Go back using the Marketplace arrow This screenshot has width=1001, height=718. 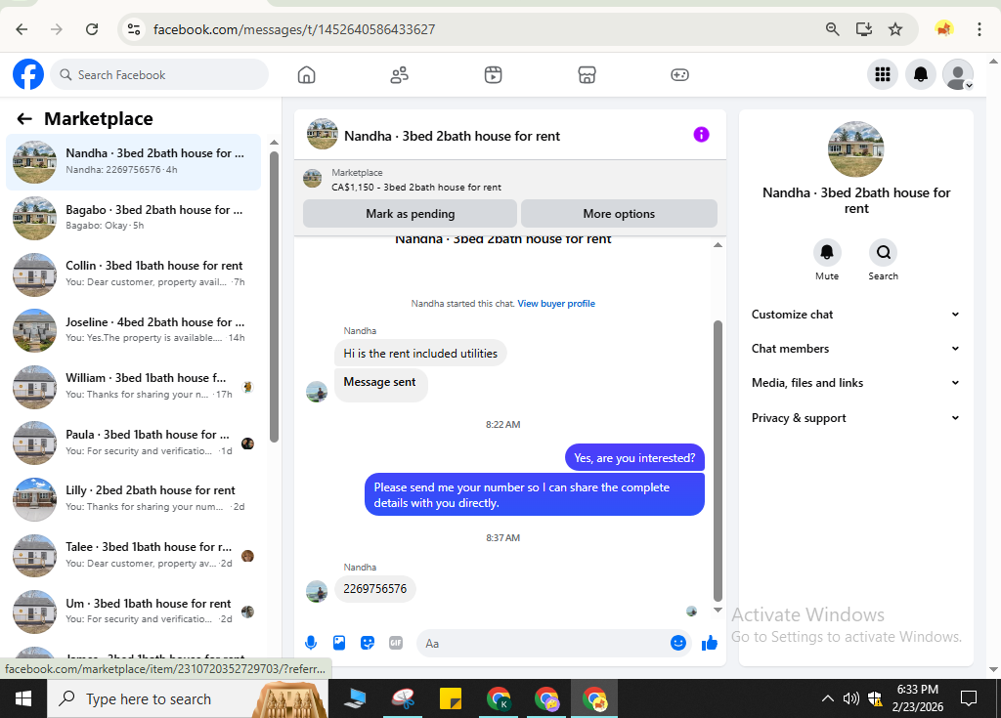24,119
